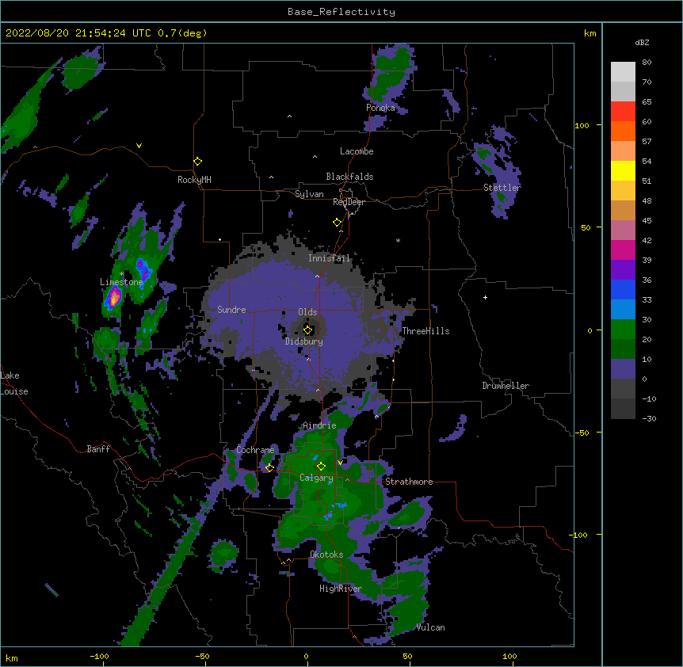Viewport: 683px width, 667px height.
Task: Click the Okotoks label
Action: 326,555
